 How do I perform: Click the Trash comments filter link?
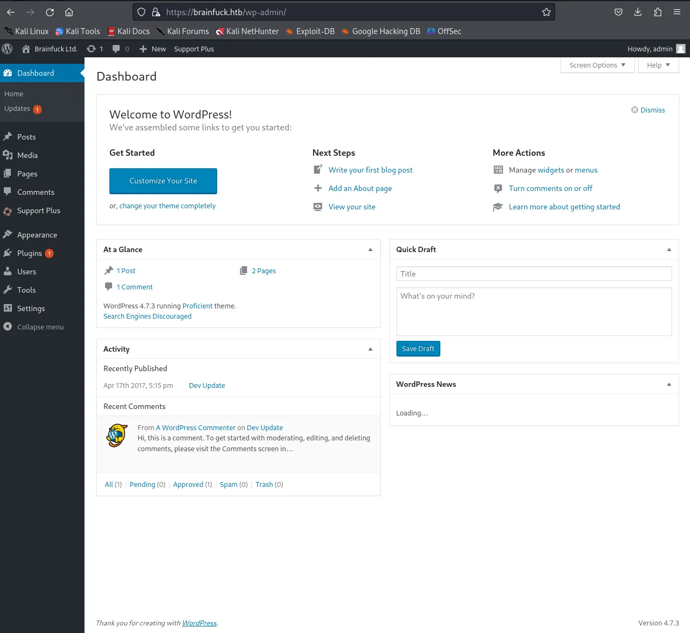(264, 484)
